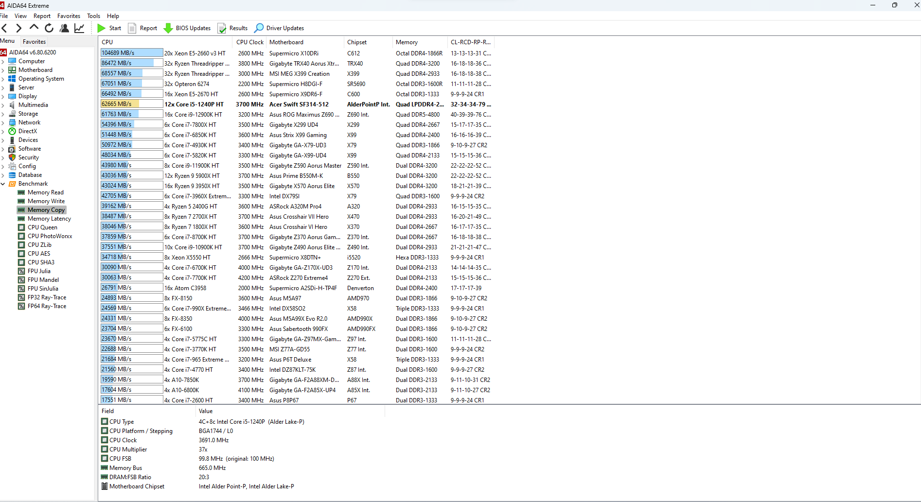Switch to the Favorites tab
This screenshot has height=502, width=921.
[34, 42]
